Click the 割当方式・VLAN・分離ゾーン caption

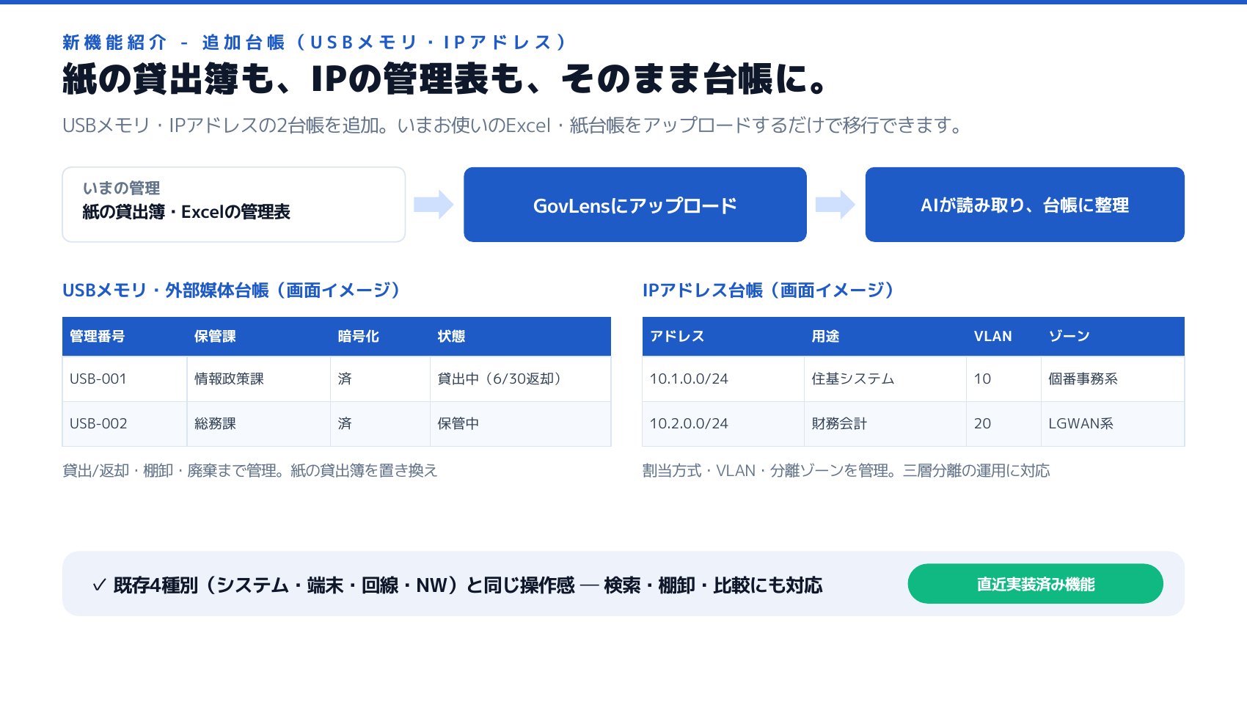(846, 470)
